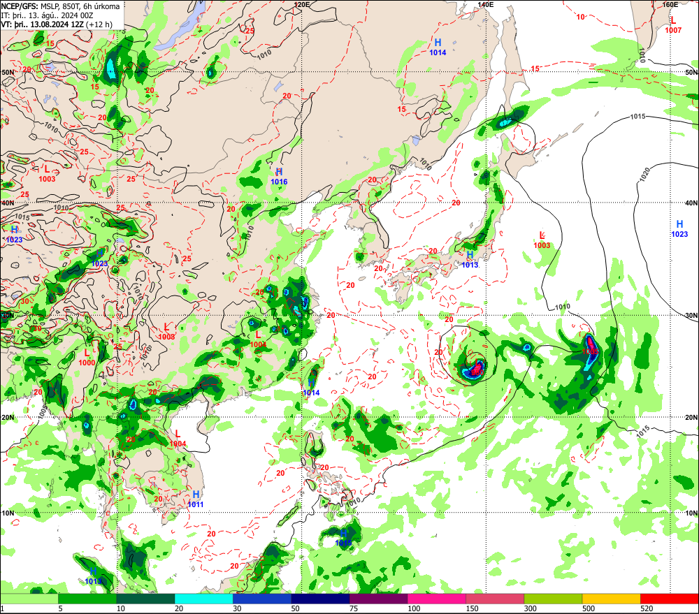Click the H 1016 high pressure marker

[279, 177]
